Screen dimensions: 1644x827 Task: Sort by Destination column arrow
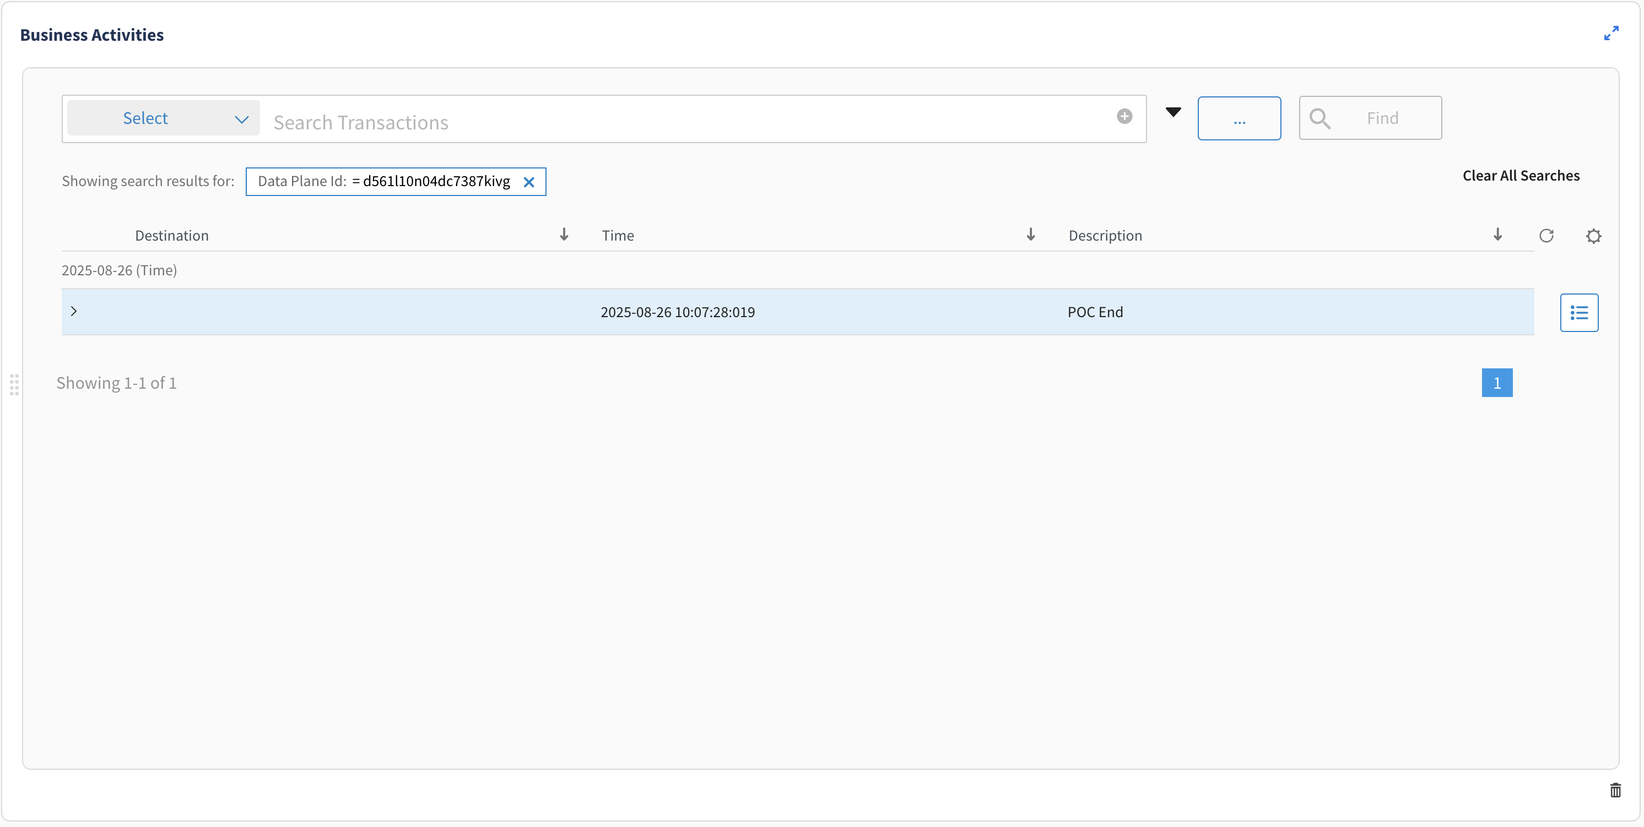tap(564, 235)
